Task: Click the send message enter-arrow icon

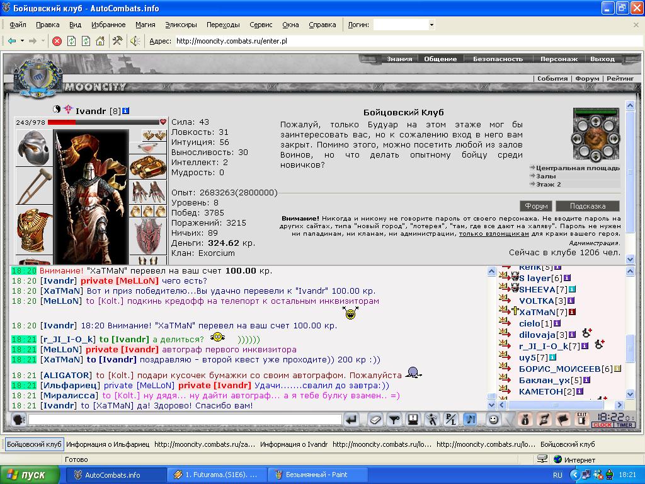Action: 351,419
